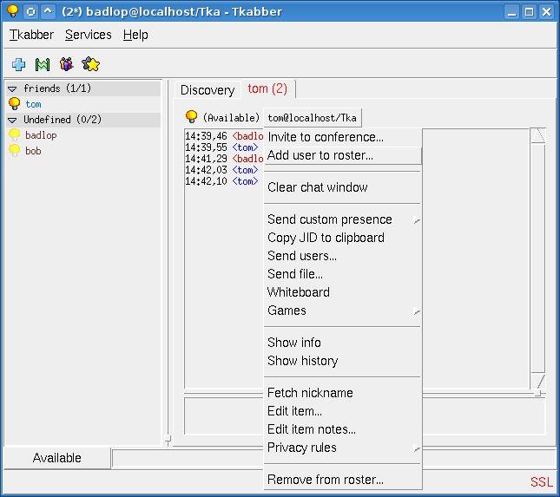This screenshot has height=497, width=560.
Task: Choose Edit item notes... menu entry
Action: 342,428
